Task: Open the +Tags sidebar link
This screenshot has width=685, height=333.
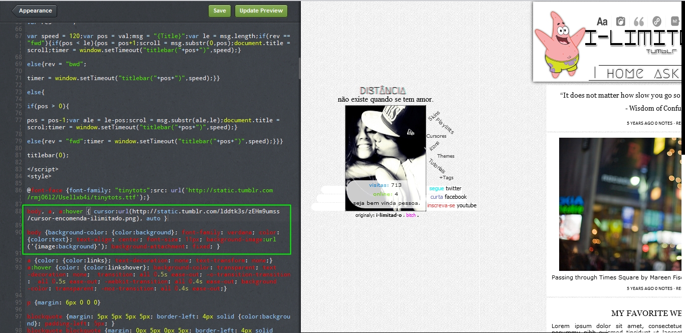Action: [x=446, y=178]
